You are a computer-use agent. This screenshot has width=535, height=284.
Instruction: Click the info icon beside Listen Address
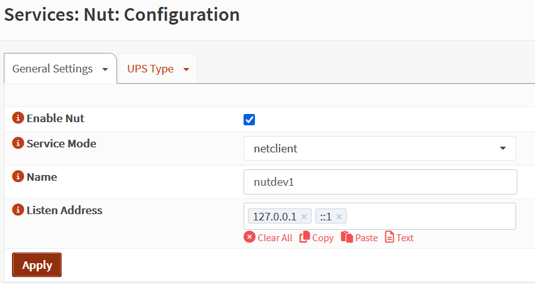coord(18,210)
